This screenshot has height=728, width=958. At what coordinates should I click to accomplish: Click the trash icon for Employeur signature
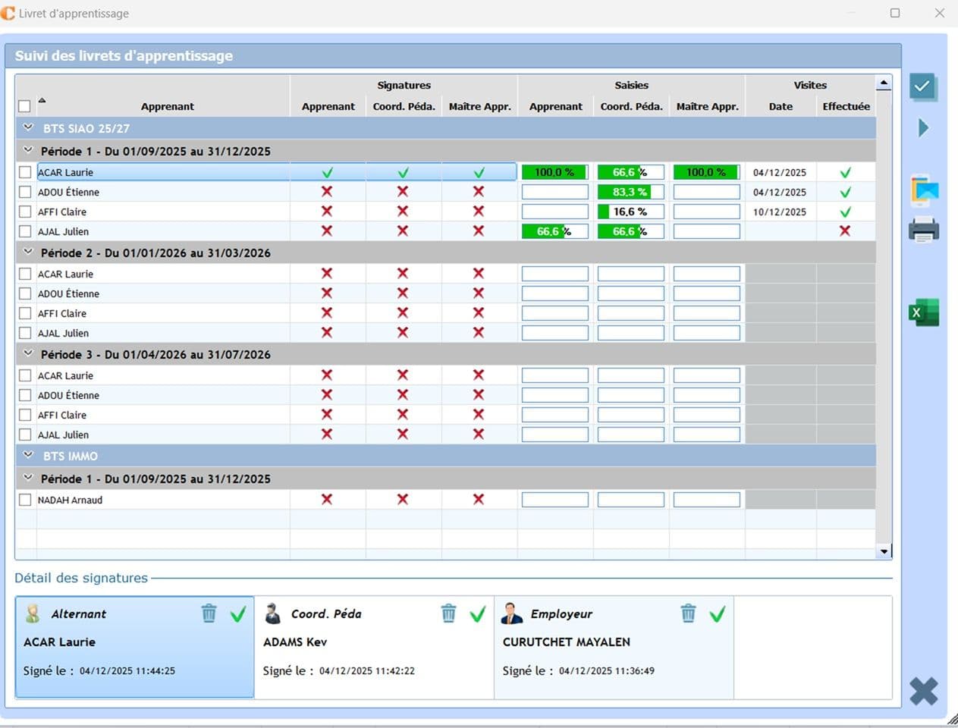coord(689,613)
